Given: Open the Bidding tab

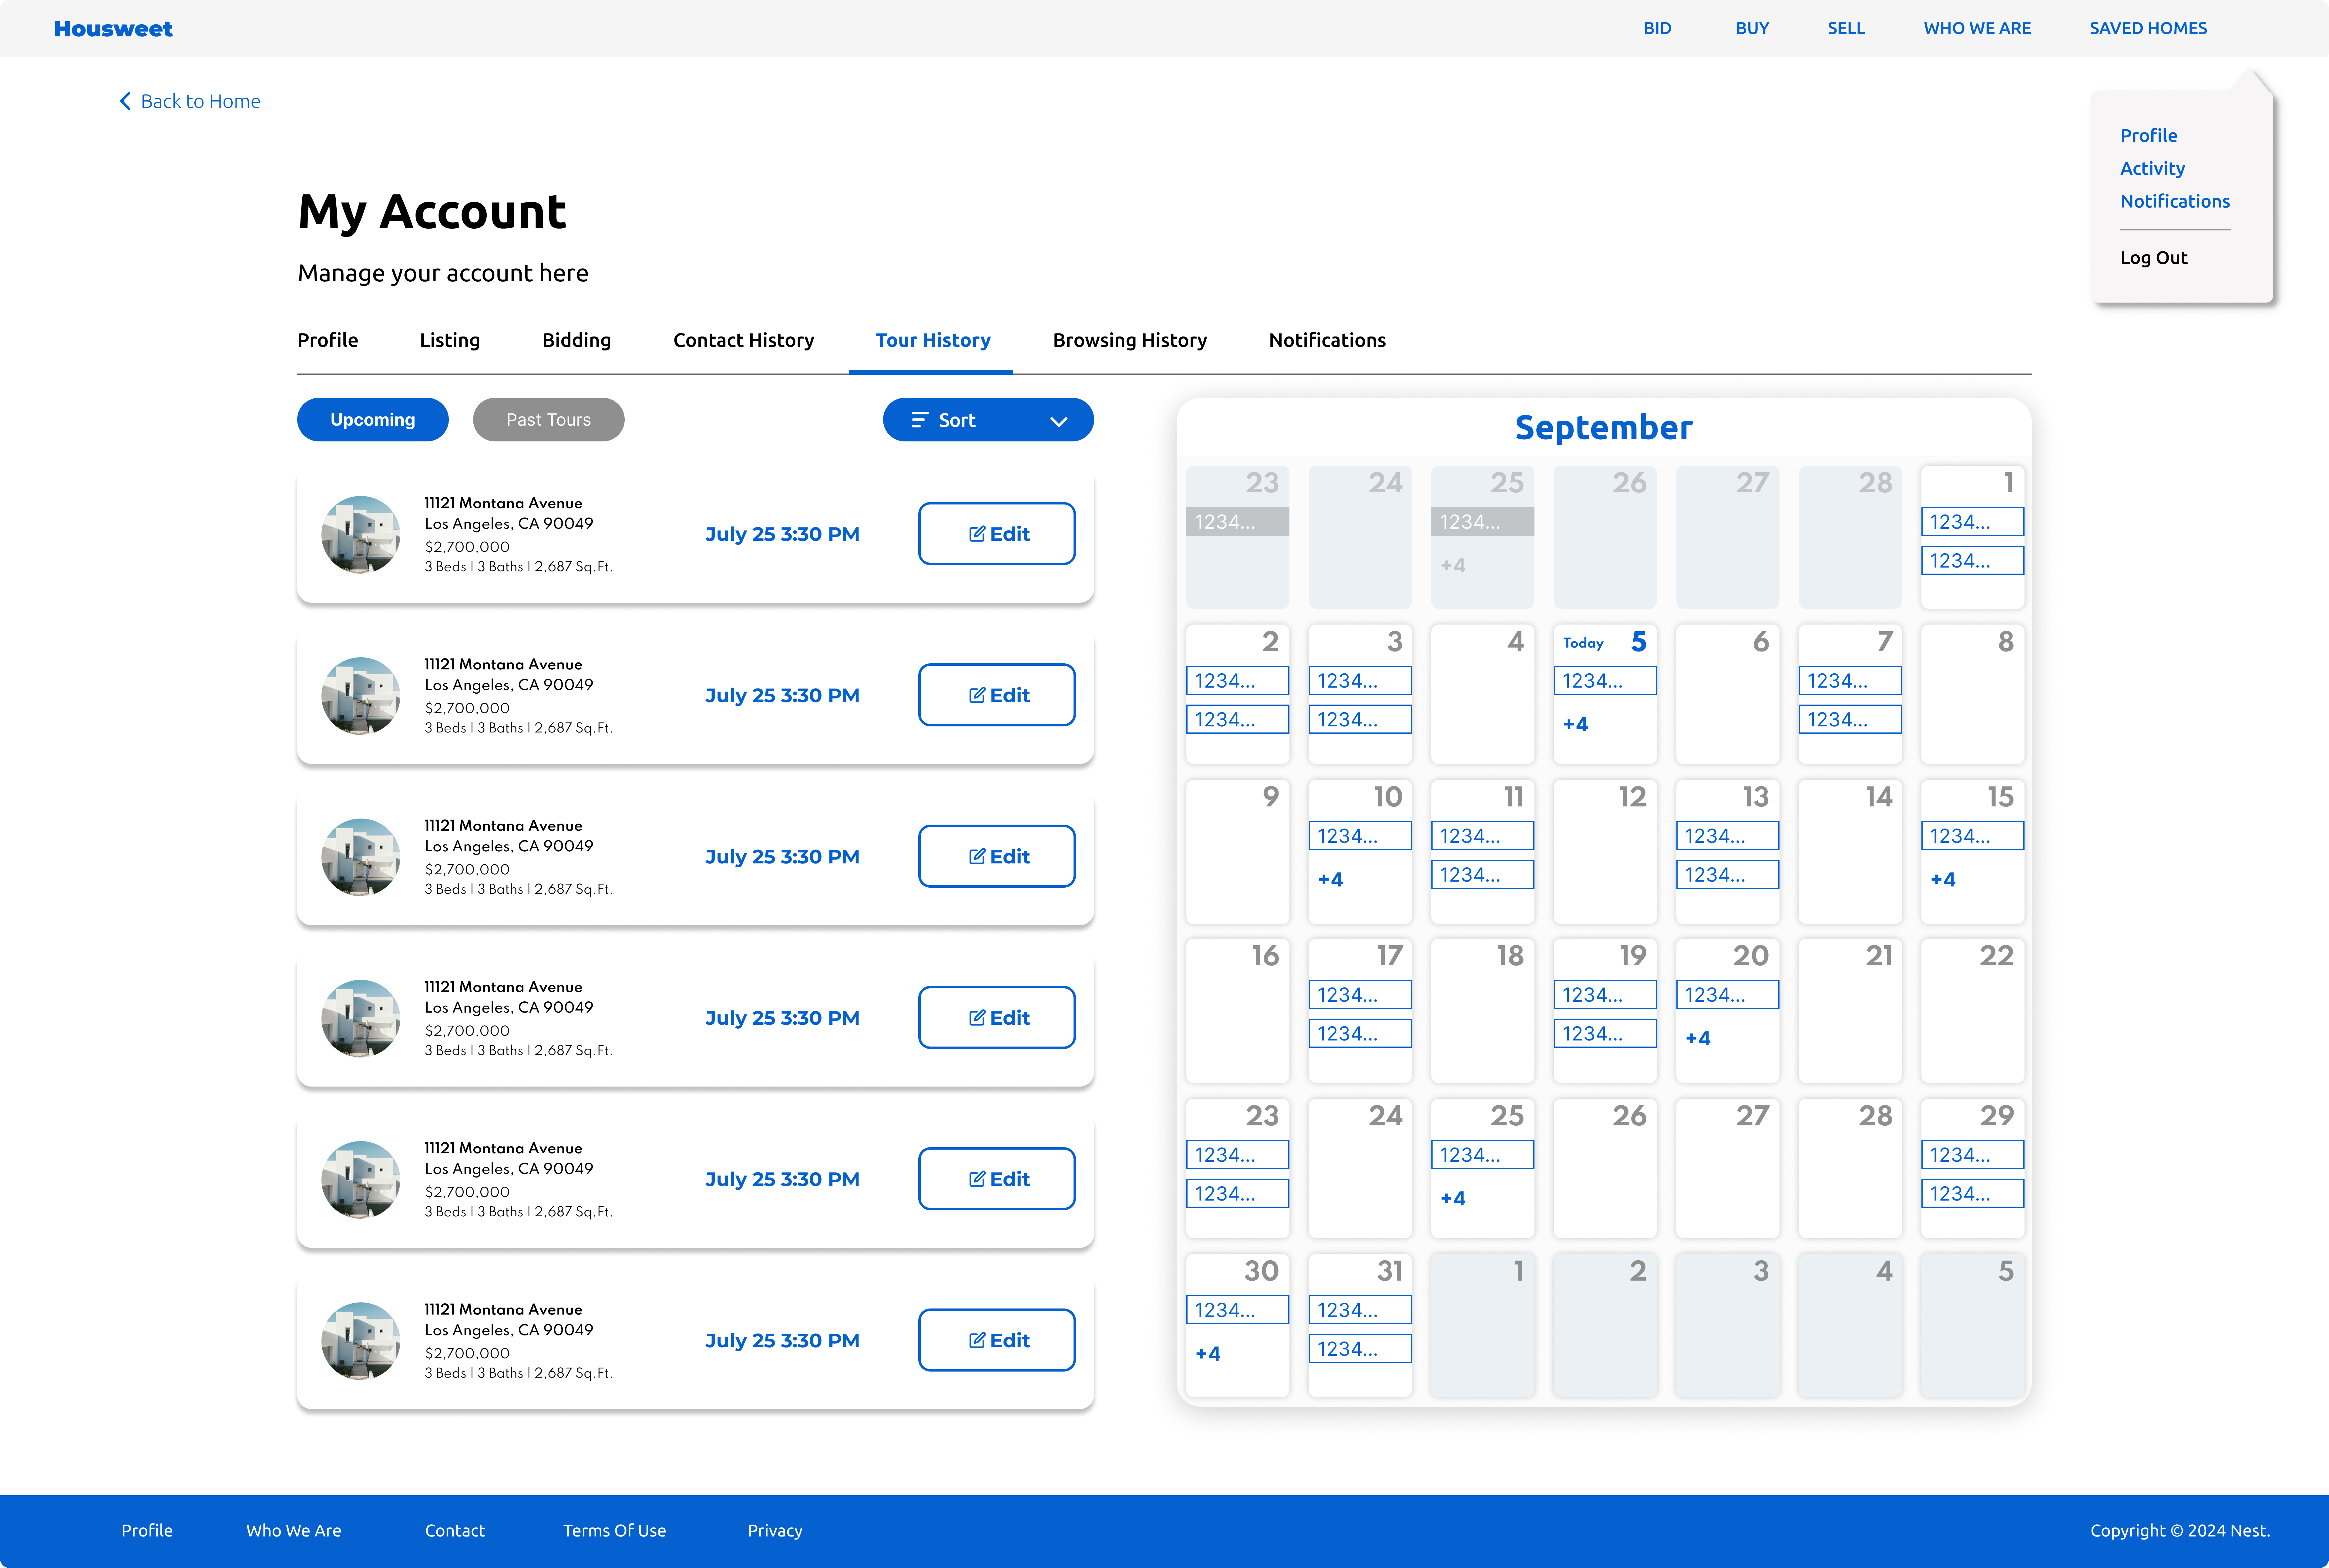Looking at the screenshot, I should (576, 340).
